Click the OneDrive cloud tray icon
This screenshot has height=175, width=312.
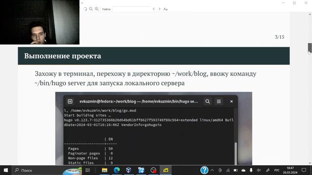[x=243, y=170]
